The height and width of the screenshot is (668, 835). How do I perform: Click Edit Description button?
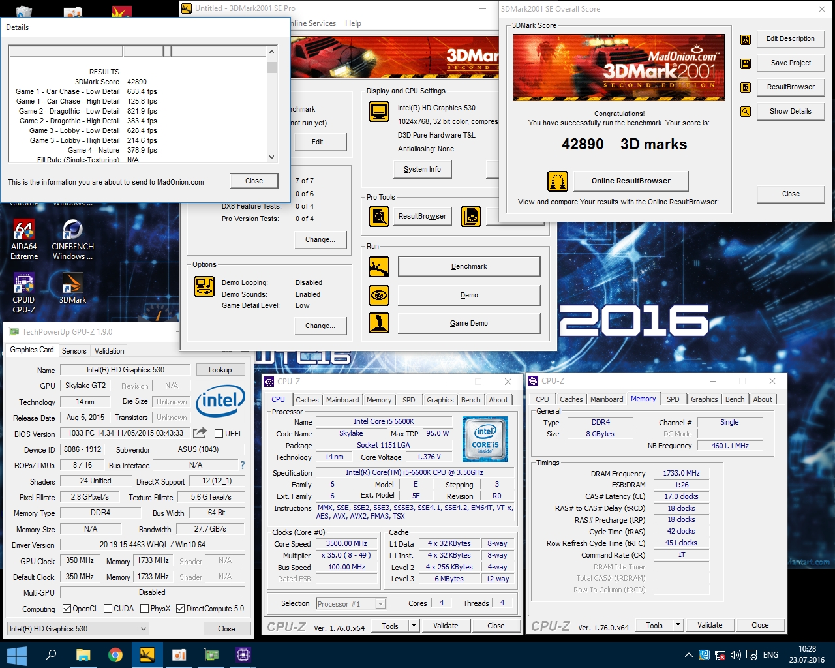coord(791,38)
